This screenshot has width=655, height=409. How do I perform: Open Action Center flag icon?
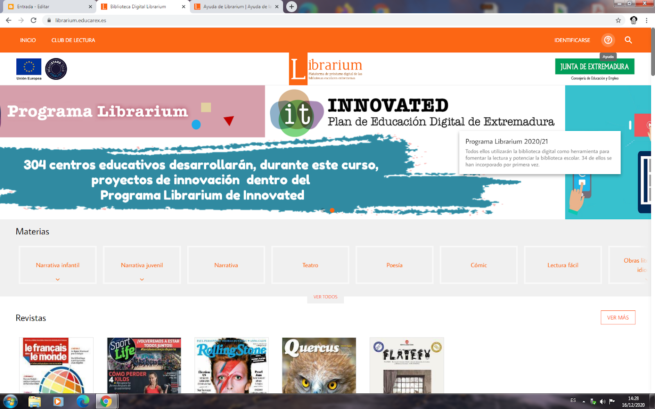(612, 402)
